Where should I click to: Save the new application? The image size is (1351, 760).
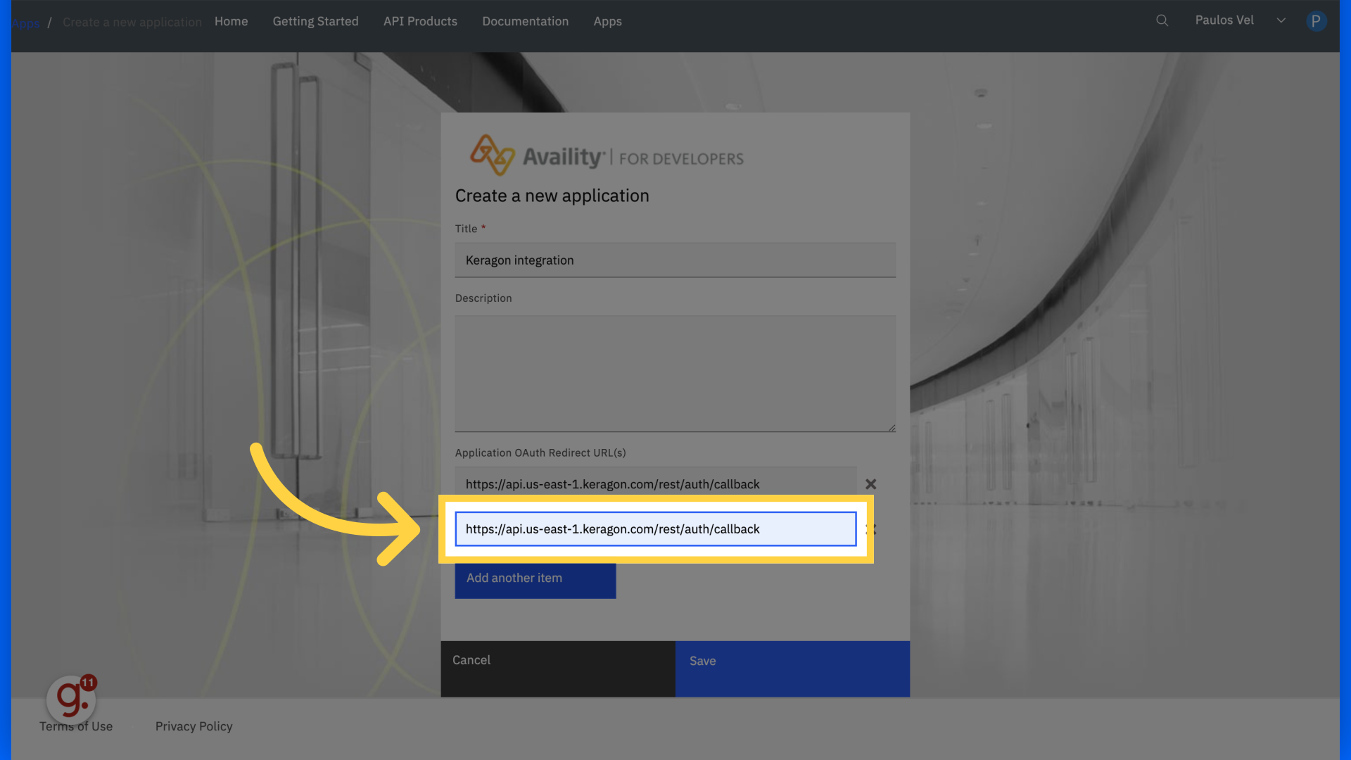click(x=792, y=669)
